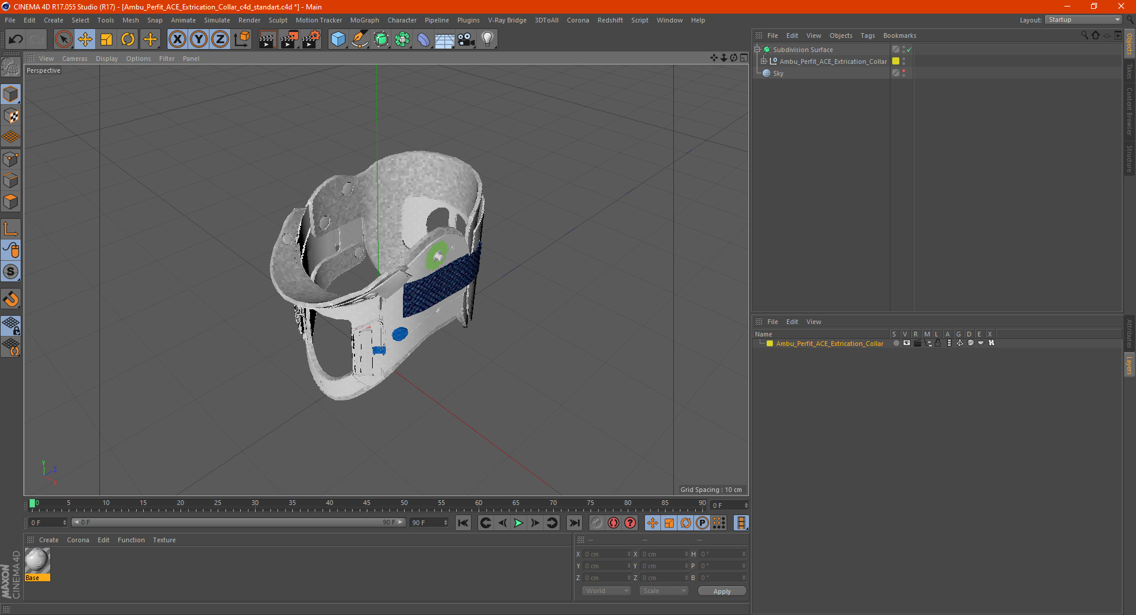This screenshot has width=1136, height=615.
Task: Select the Sky object
Action: tap(778, 73)
